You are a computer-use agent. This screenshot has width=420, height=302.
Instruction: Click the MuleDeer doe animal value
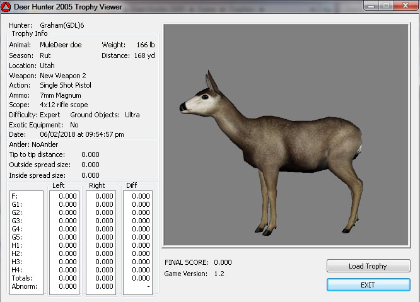point(60,45)
